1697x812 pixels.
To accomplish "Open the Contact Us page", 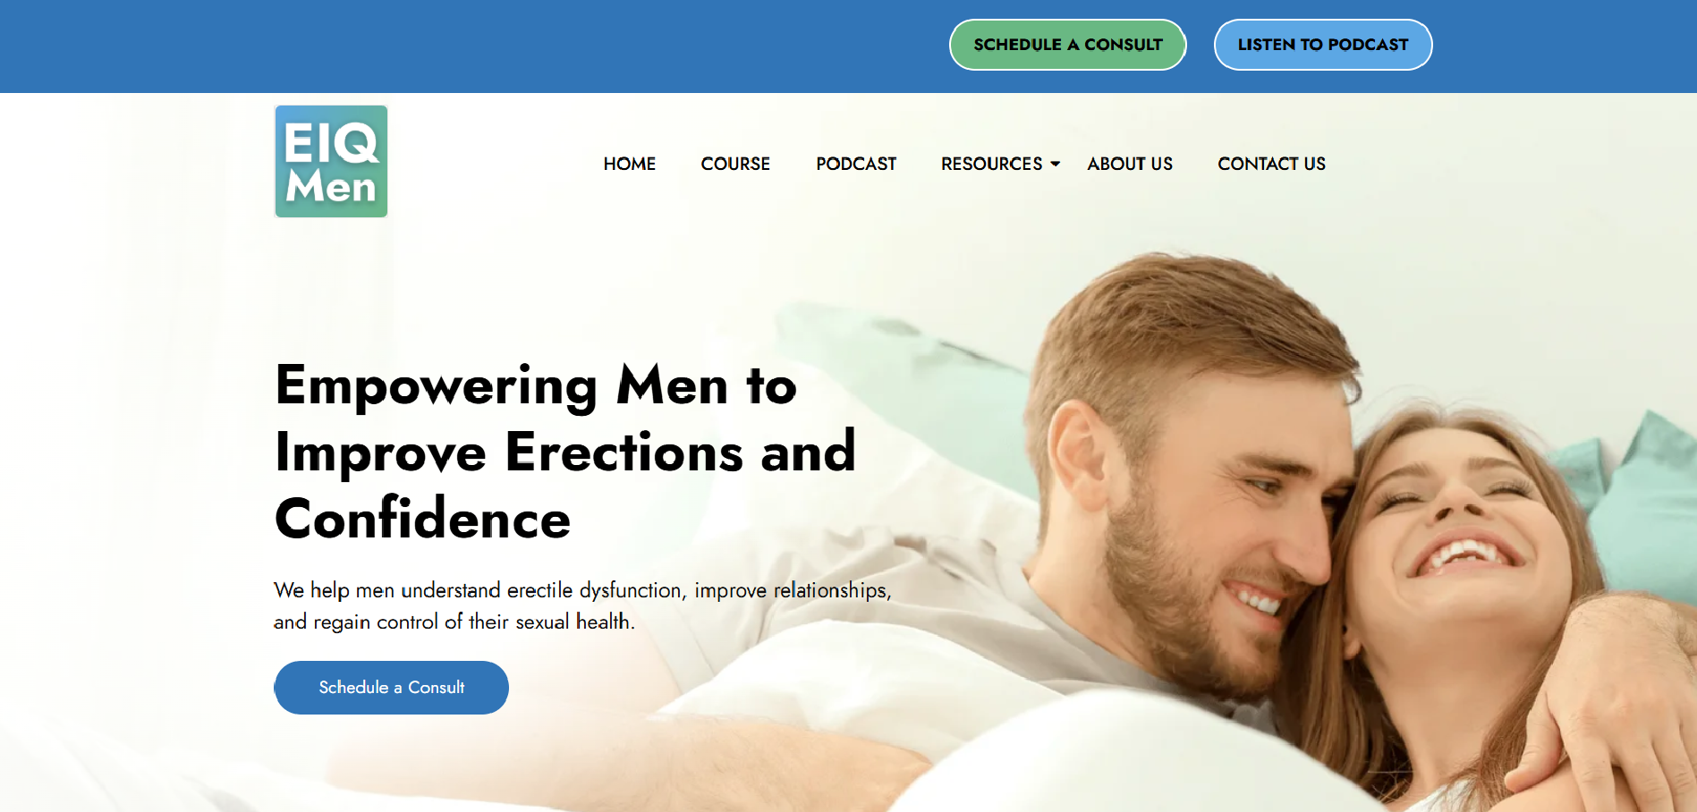I will click(1271, 164).
